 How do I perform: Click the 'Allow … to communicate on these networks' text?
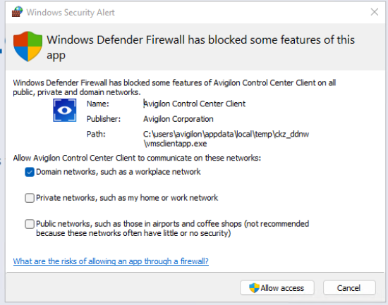tap(137, 158)
